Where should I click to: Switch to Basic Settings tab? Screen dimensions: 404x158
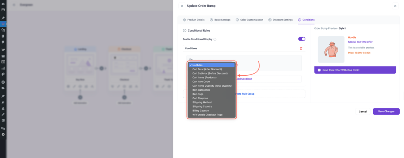coord(220,20)
